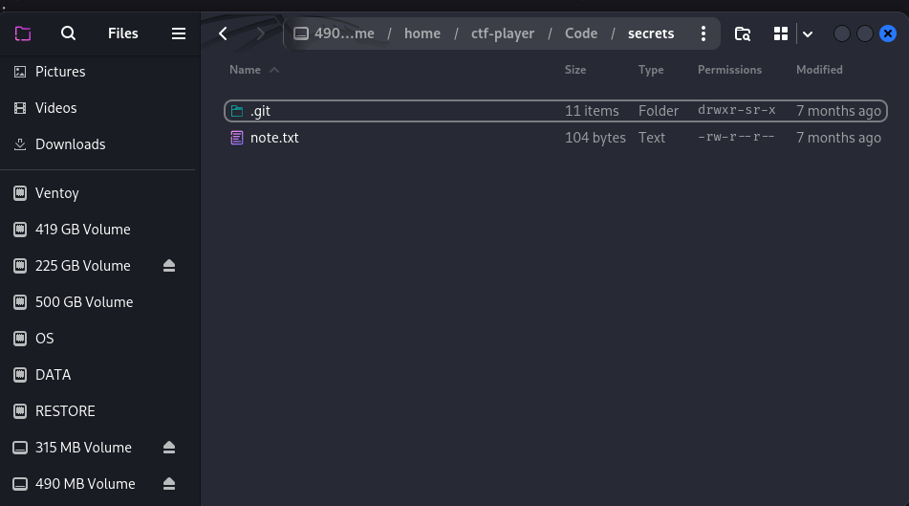Expand the view options dropdown arrow
The height and width of the screenshot is (506, 909).
tap(808, 34)
